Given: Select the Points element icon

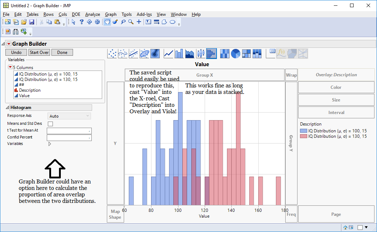Looking at the screenshot, I should coord(112,53).
